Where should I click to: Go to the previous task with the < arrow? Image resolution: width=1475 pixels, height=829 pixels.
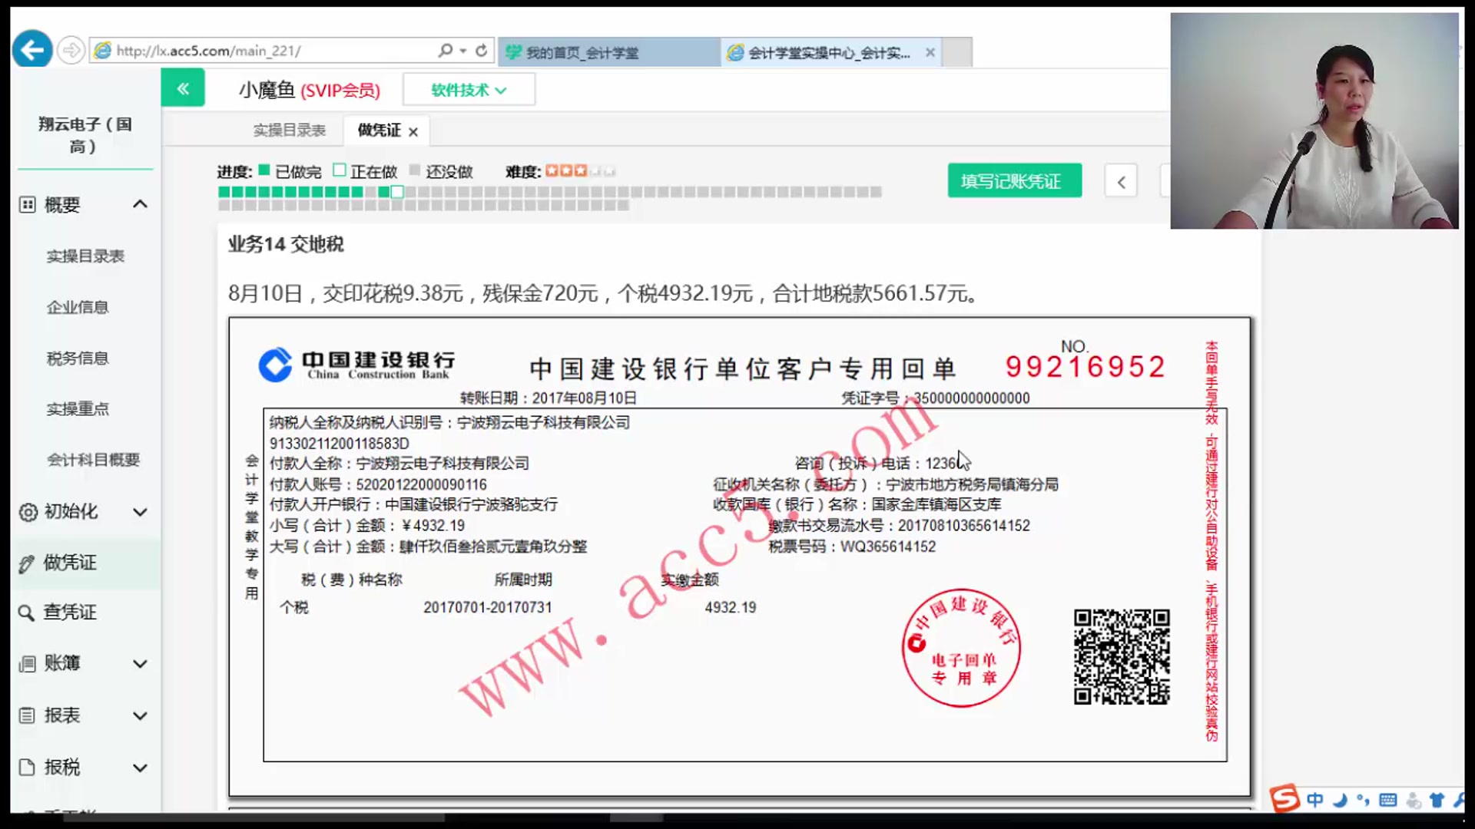point(1121,182)
